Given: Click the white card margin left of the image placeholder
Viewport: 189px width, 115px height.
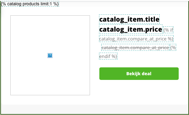Looking at the screenshot, I should tap(6, 55).
